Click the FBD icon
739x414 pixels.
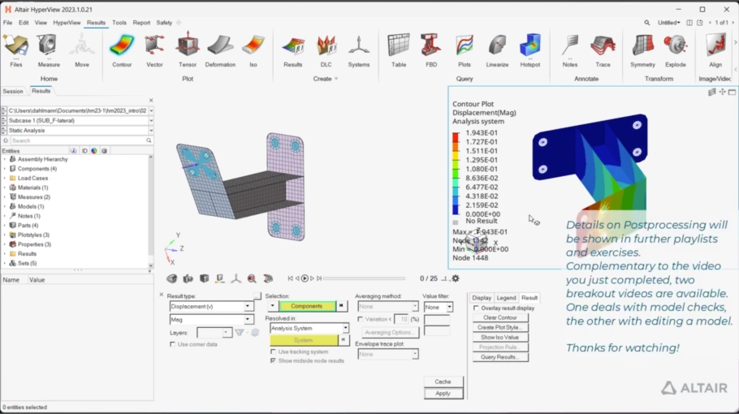pos(431,50)
